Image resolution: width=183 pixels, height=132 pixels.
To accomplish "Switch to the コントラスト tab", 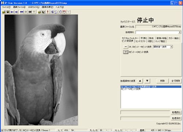I will (x=140, y=41).
